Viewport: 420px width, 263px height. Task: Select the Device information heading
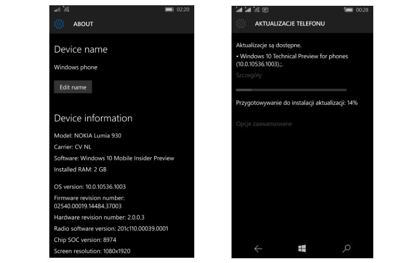[93, 118]
